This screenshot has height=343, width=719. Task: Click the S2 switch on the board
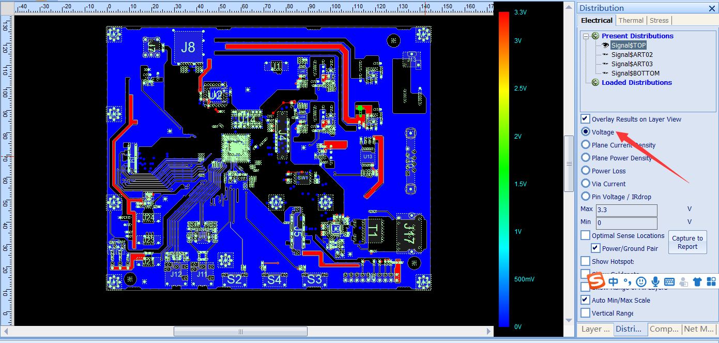click(x=235, y=280)
